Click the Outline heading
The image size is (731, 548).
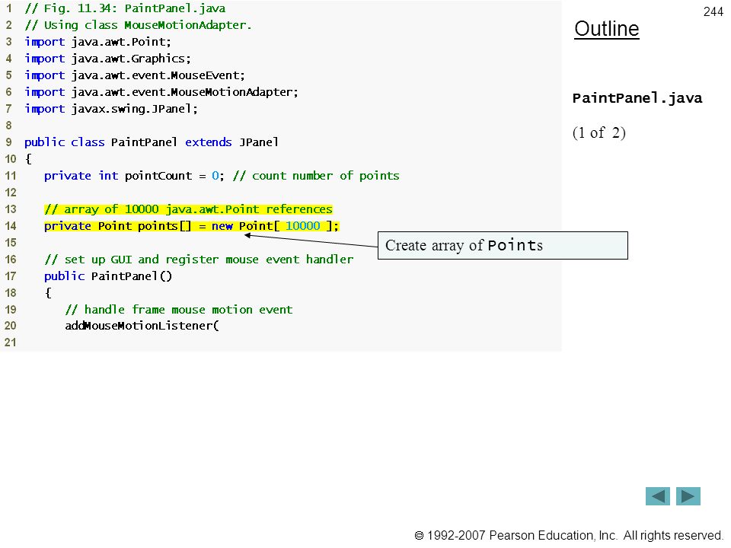607,29
